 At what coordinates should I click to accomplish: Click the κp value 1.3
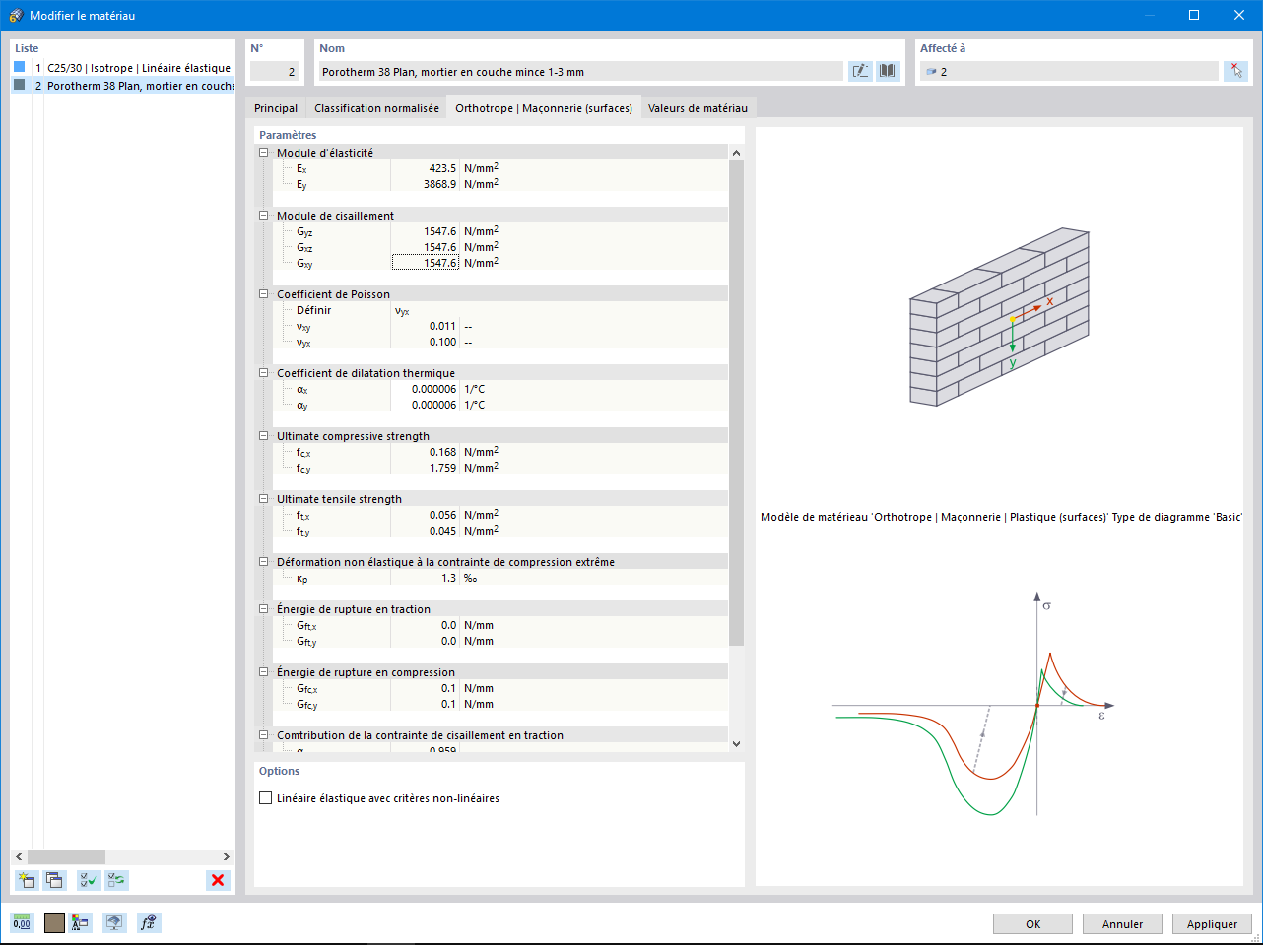[x=425, y=578]
